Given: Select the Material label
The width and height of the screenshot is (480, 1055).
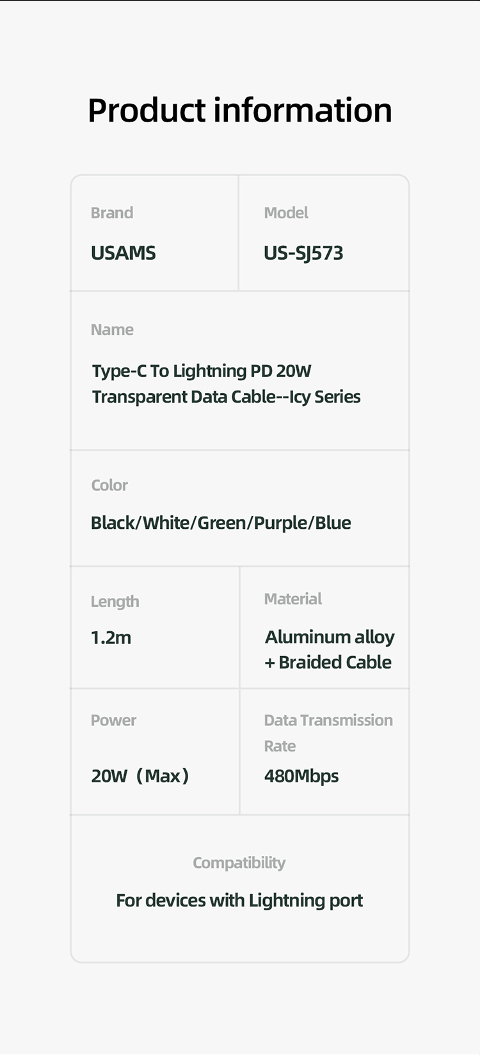Looking at the screenshot, I should pos(293,599).
